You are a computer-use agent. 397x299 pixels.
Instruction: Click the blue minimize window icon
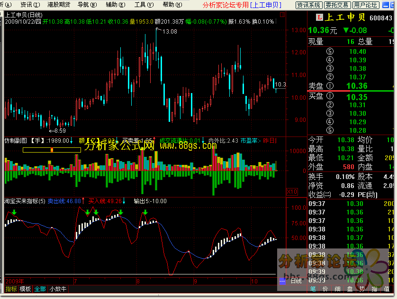pyautogui.click(x=386, y=5)
